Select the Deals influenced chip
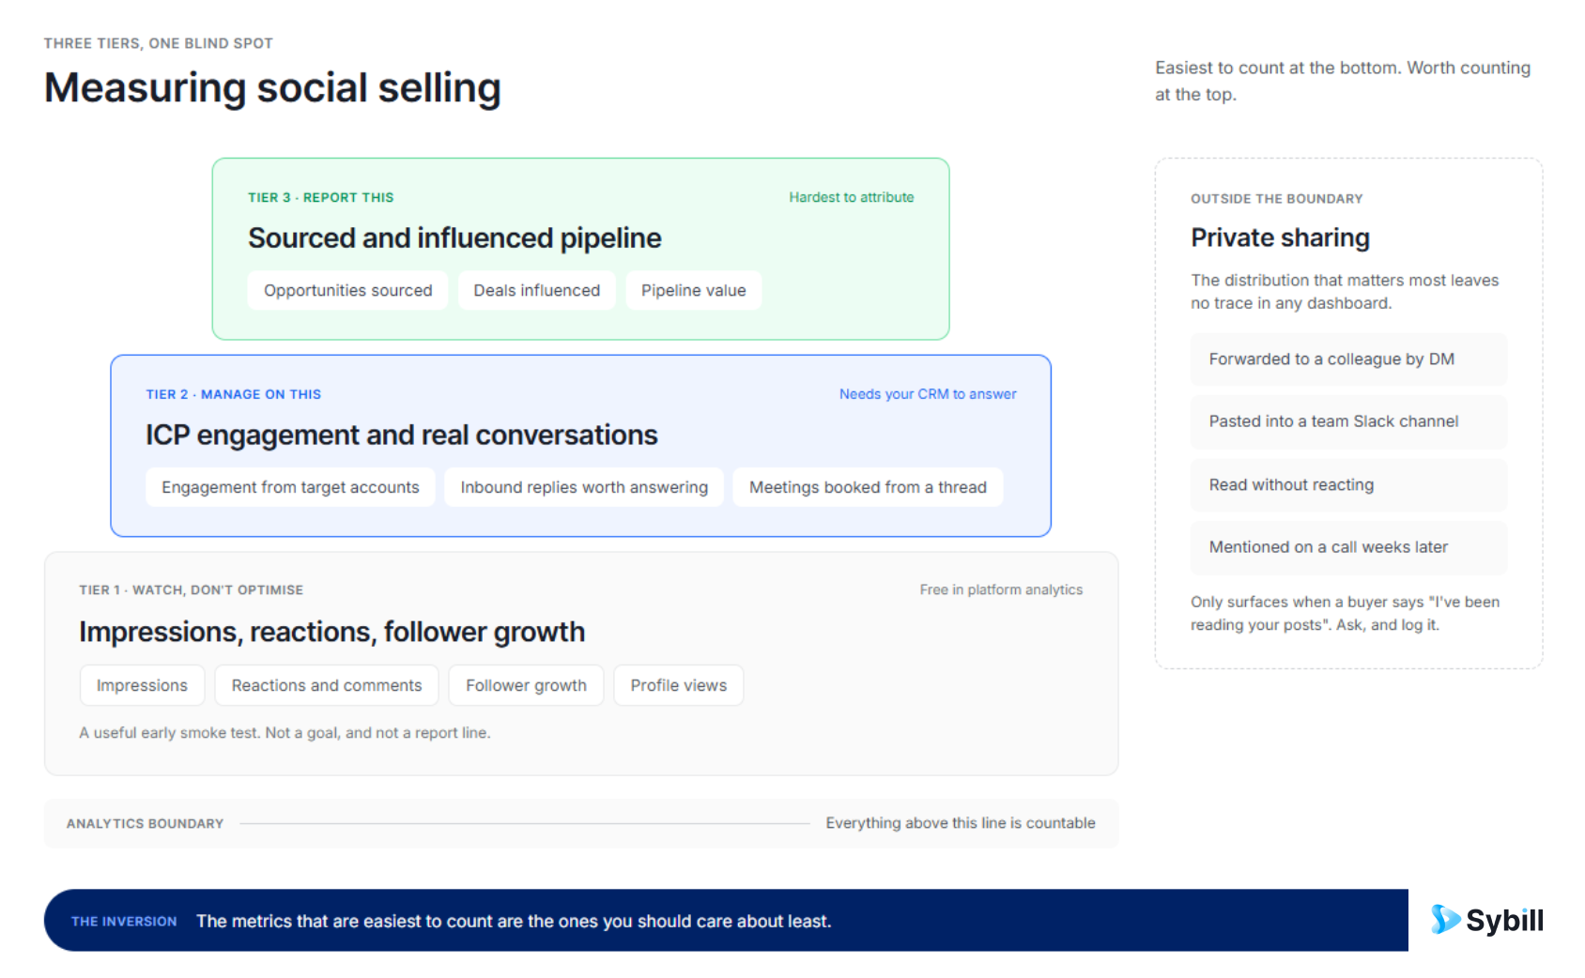 pos(536,290)
